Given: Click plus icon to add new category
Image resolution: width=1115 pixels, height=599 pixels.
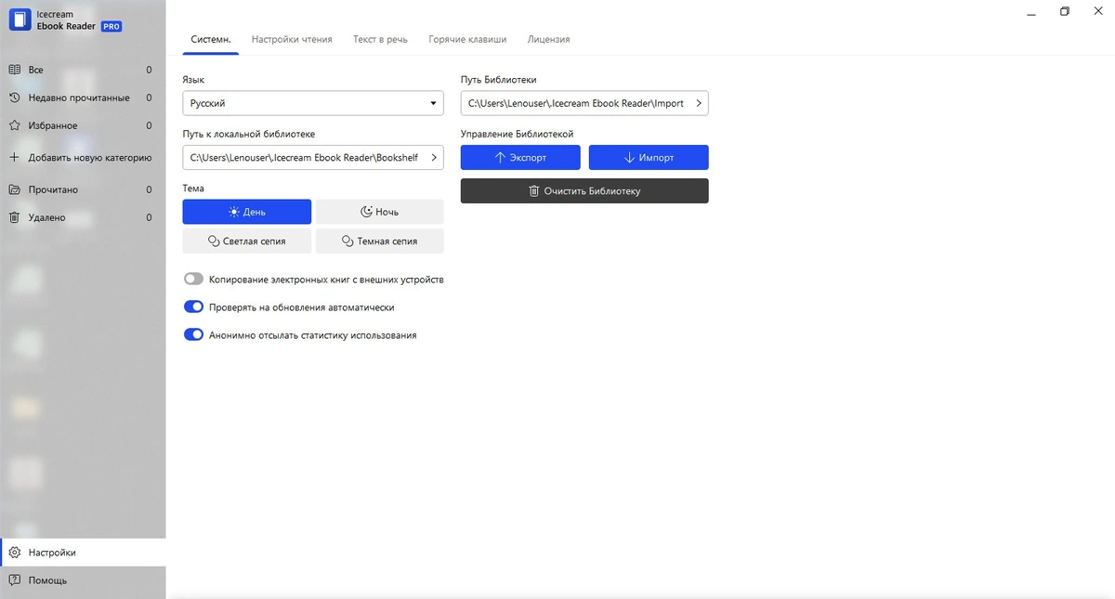Looking at the screenshot, I should [x=14, y=158].
